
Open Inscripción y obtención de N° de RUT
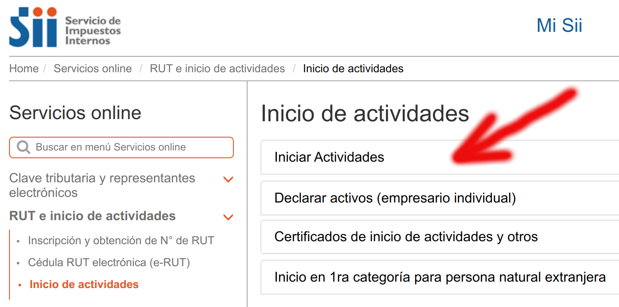[121, 241]
